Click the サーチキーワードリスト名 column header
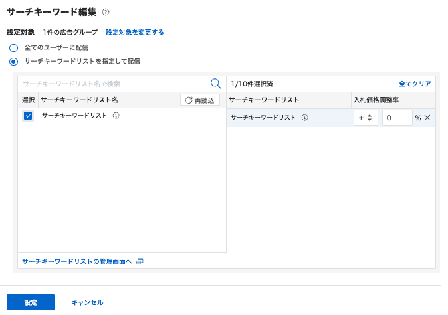 pyautogui.click(x=79, y=100)
